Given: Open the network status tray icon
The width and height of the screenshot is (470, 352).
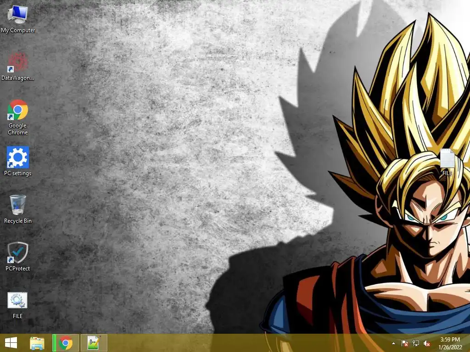Looking at the screenshot, I should [415, 343].
